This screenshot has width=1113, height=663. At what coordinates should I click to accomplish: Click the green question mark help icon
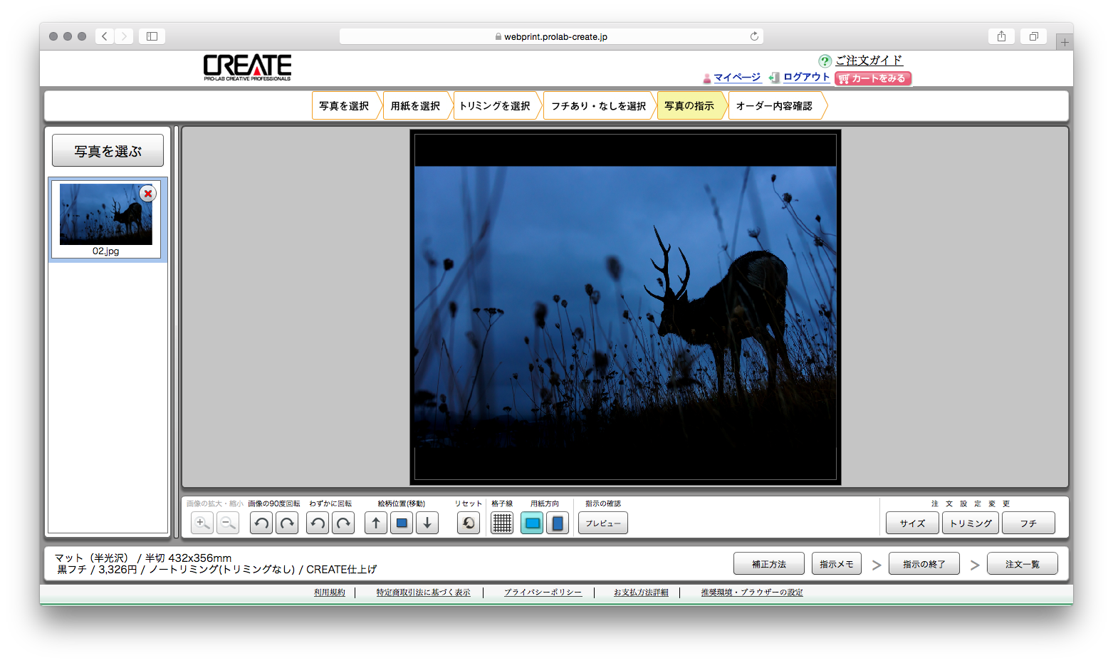[825, 61]
